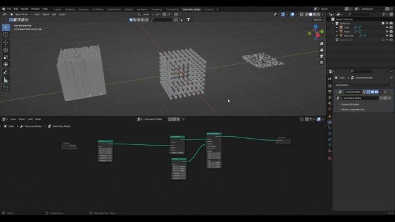Select the Measure tool in viewport toolbar

tap(6, 80)
